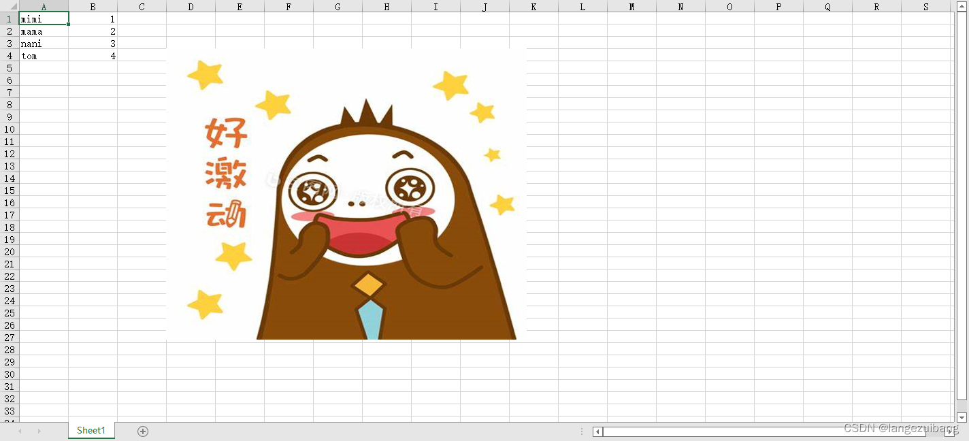Select column H header

[x=387, y=6]
